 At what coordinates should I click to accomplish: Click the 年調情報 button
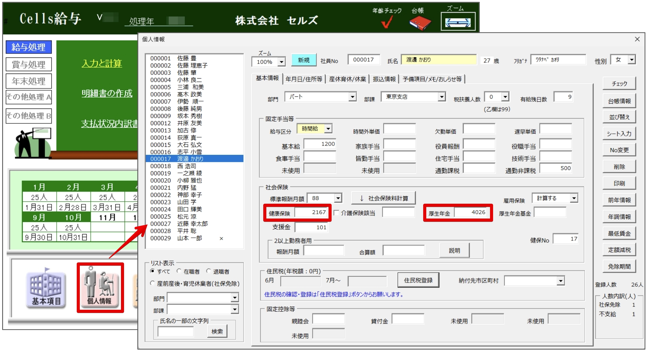619,217
